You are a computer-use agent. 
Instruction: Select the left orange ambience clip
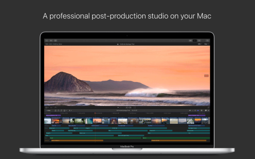tap(77, 140)
